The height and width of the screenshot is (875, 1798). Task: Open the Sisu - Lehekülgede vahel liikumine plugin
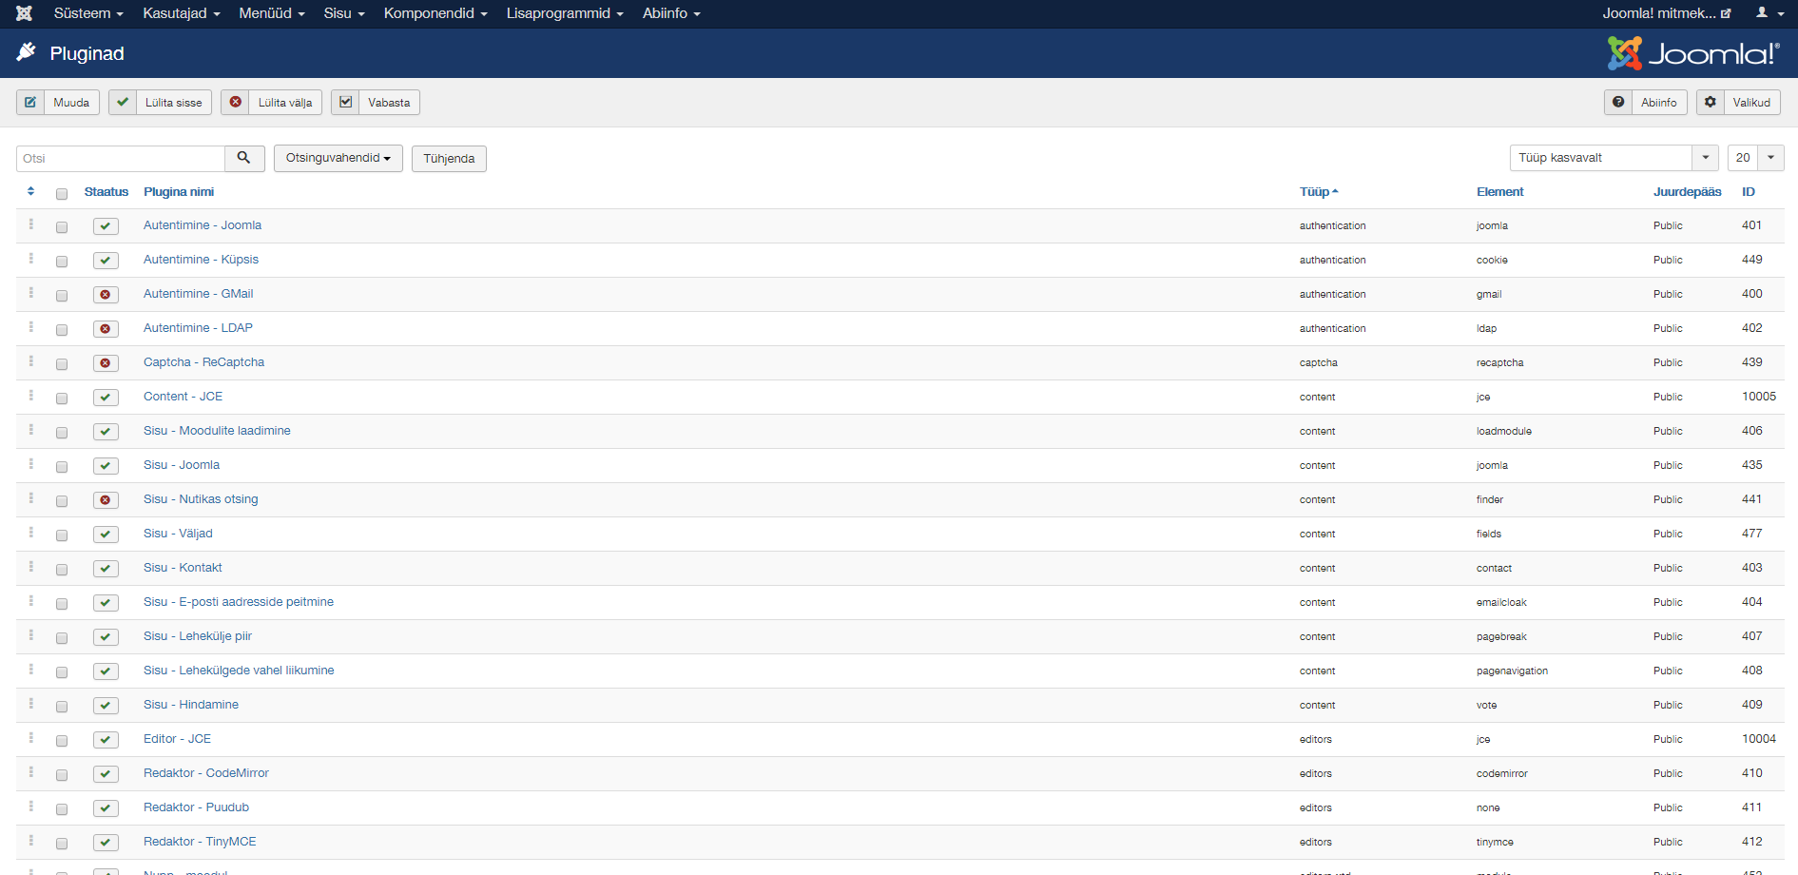[x=239, y=671]
